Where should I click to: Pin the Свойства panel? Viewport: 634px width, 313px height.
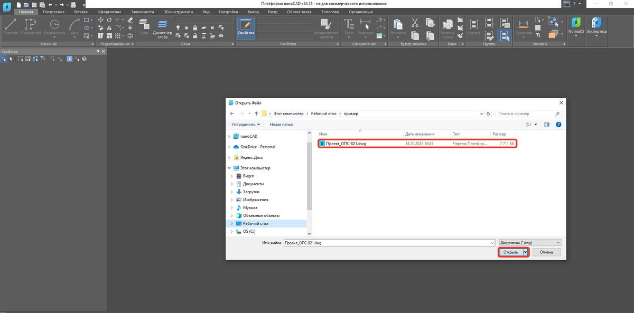point(98,51)
